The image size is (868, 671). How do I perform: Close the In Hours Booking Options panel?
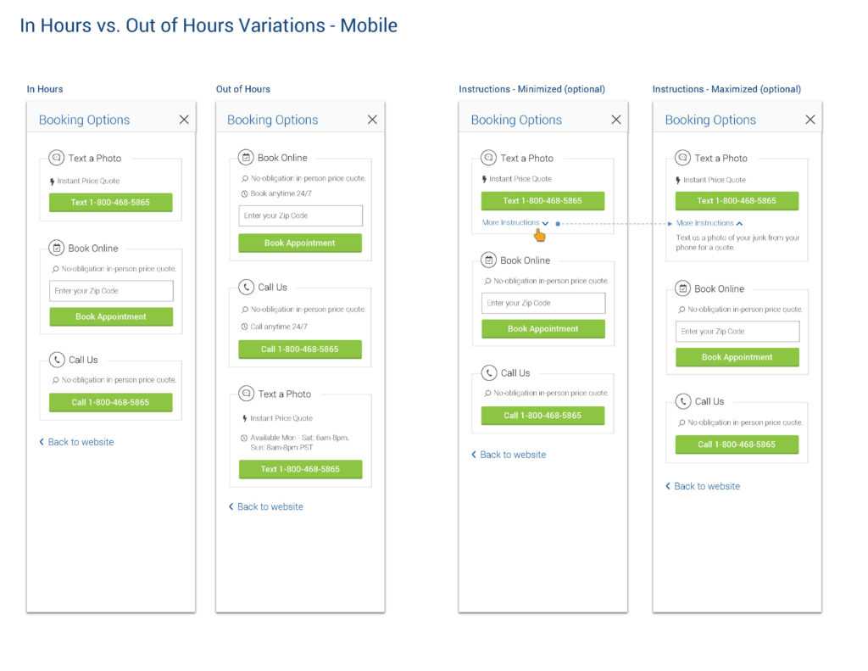point(184,120)
